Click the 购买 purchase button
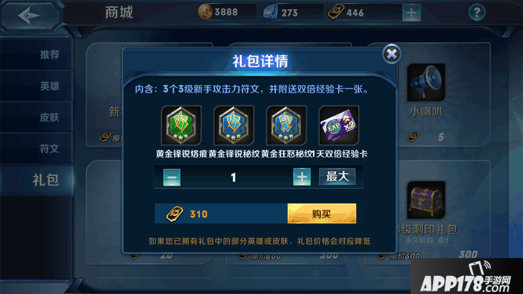This screenshot has height=294, width=523. point(322,214)
